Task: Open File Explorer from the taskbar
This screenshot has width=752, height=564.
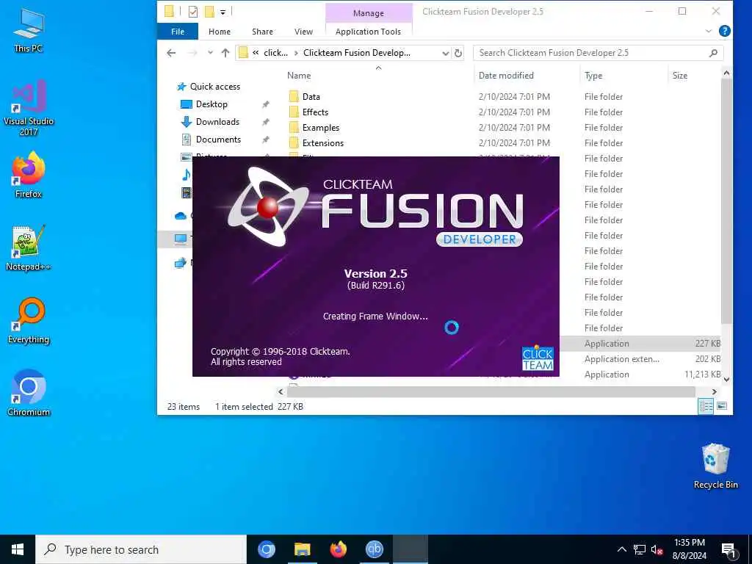Action: coord(303,549)
